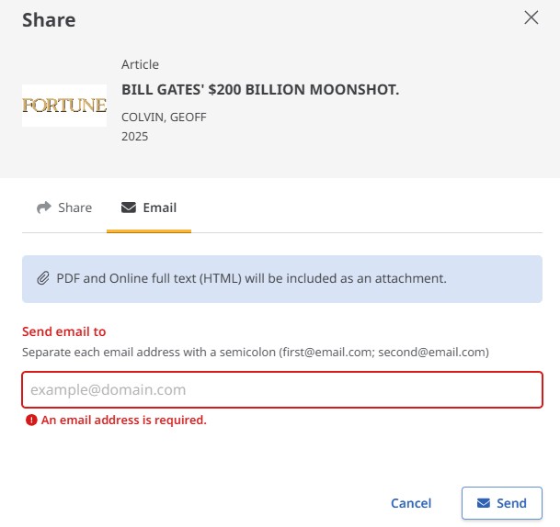Click the 'Send email to' label
The image size is (560, 527).
click(x=64, y=331)
